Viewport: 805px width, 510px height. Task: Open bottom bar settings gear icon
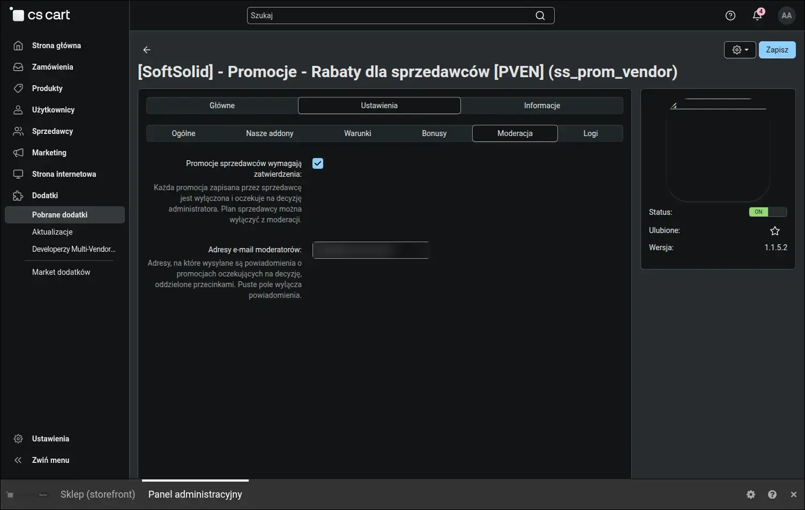click(x=751, y=494)
